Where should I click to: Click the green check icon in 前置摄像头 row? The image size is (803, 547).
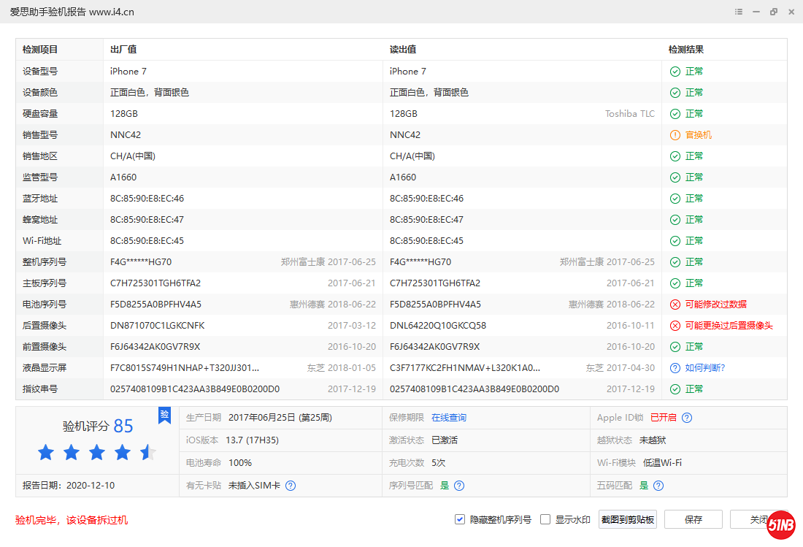(675, 347)
